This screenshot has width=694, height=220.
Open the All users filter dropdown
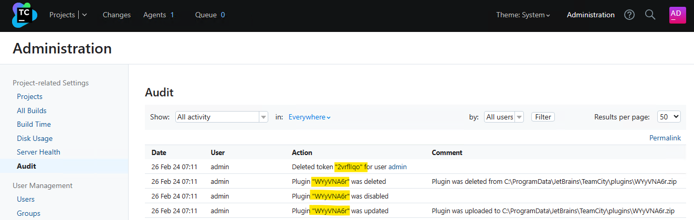[x=503, y=117]
